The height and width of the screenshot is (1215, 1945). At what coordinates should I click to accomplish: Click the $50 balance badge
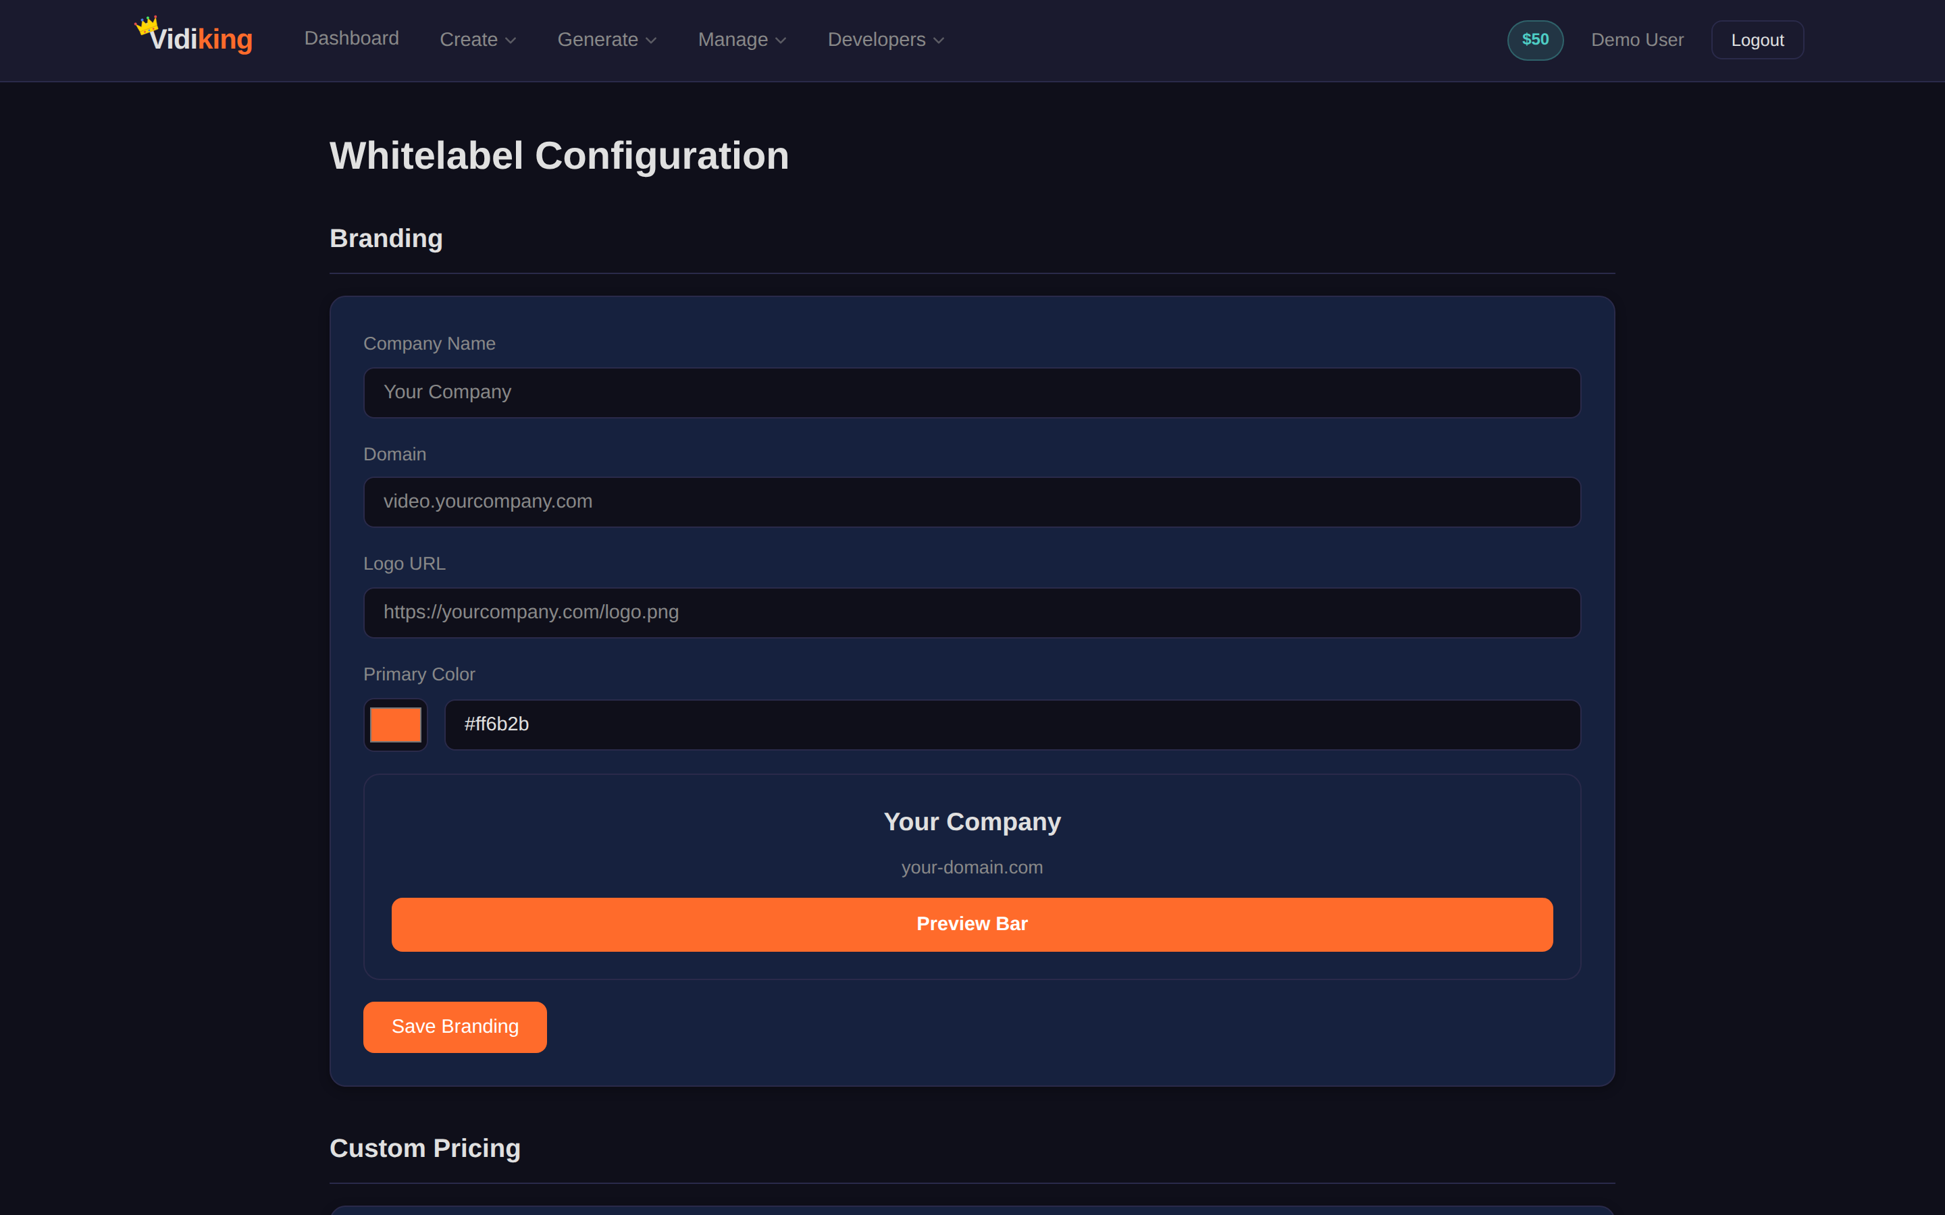click(x=1535, y=39)
